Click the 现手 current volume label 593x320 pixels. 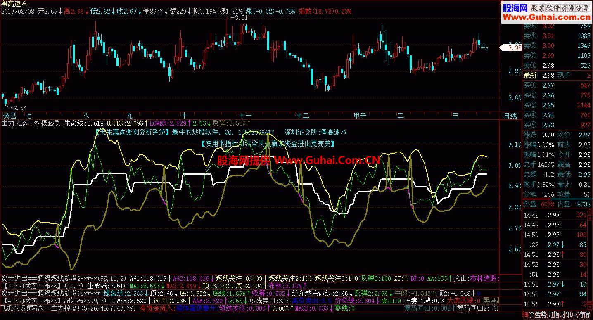tap(564, 76)
